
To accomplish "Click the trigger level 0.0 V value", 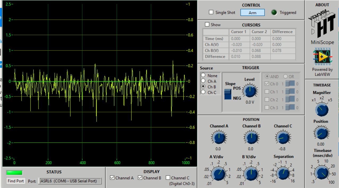I will click(250, 102).
